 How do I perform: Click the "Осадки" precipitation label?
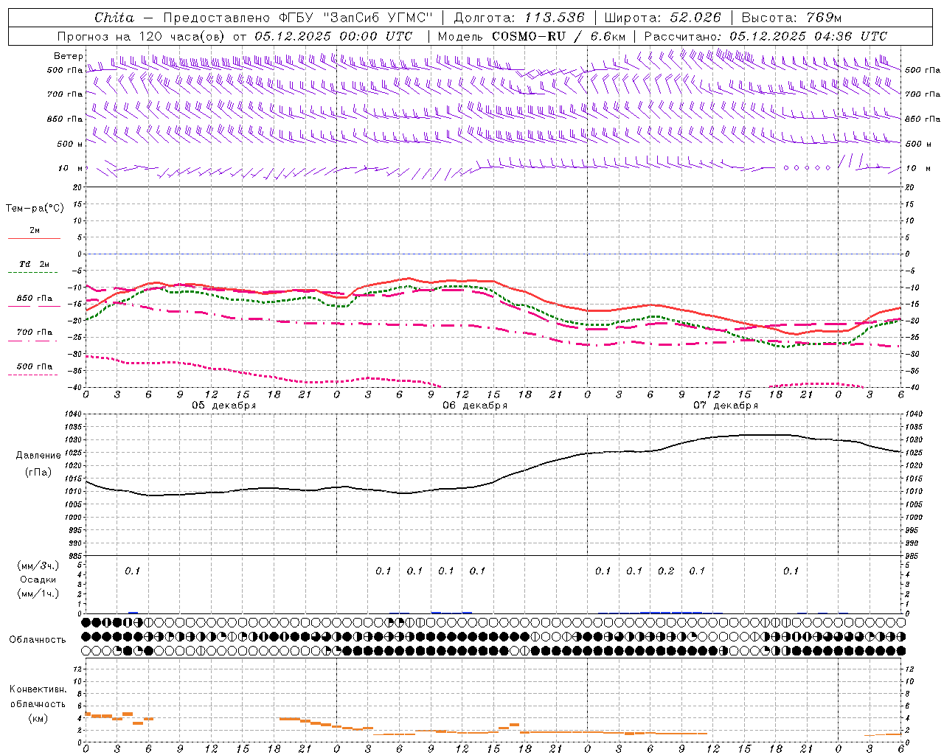(x=38, y=580)
